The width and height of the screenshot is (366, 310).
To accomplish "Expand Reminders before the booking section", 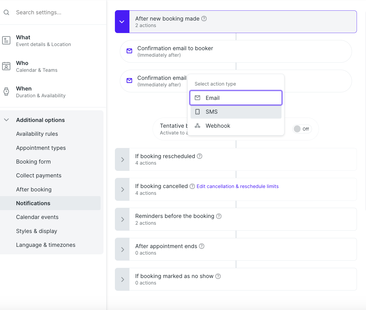I will coord(122,219).
